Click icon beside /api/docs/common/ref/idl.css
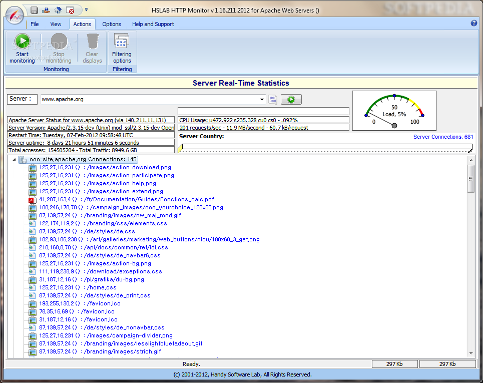 coord(33,247)
